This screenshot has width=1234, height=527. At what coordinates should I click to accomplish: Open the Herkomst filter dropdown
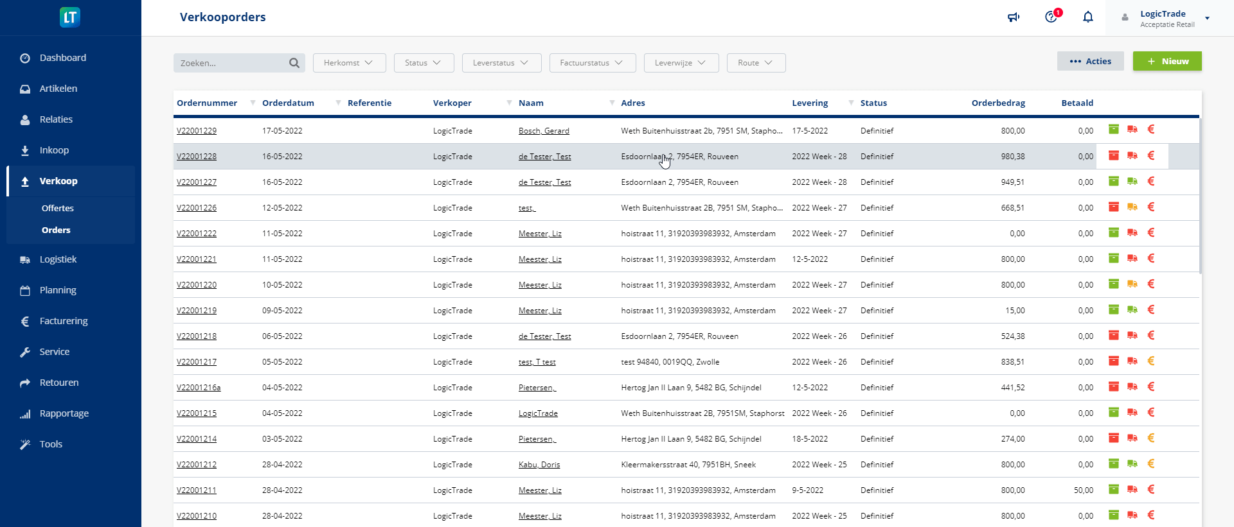349,63
